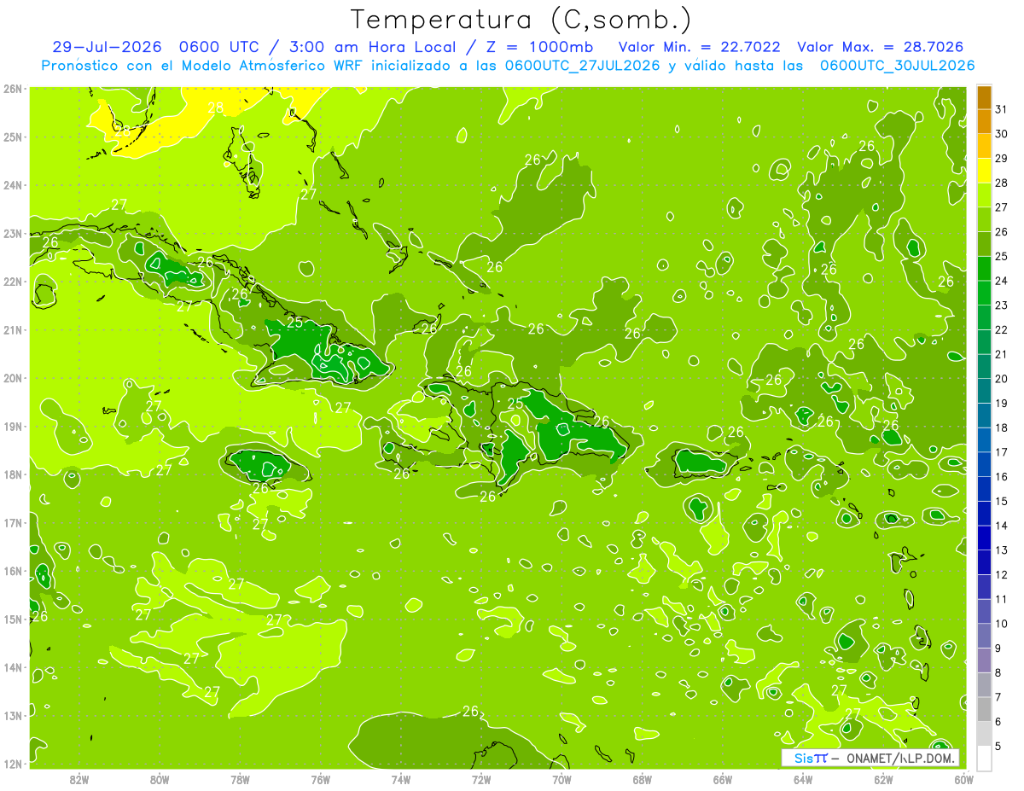Select initialization time "0600UTC_27JUL2026"
Image resolution: width=1024 pixels, height=791 pixels.
582,66
